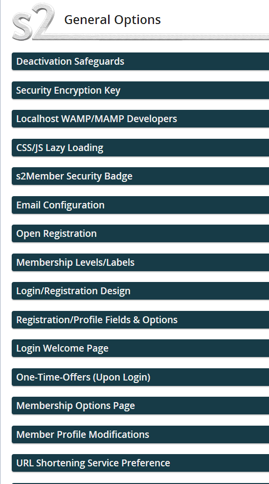Image resolution: width=269 pixels, height=484 pixels.
Task: Click the General Options page heading
Action: (112, 20)
